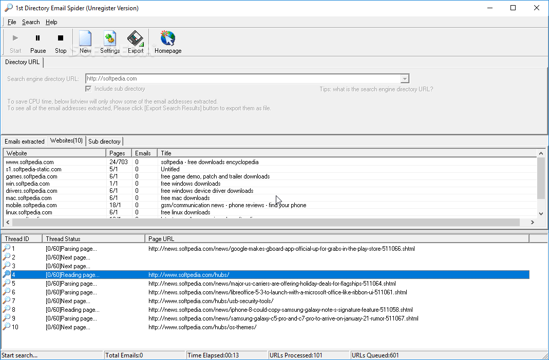The width and height of the screenshot is (549, 360).
Task: Select the linux.softpedia.com row
Action: [270, 212]
